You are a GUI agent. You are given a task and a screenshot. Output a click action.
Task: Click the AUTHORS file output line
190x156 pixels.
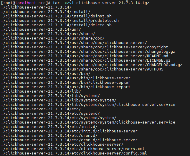pos(82,69)
